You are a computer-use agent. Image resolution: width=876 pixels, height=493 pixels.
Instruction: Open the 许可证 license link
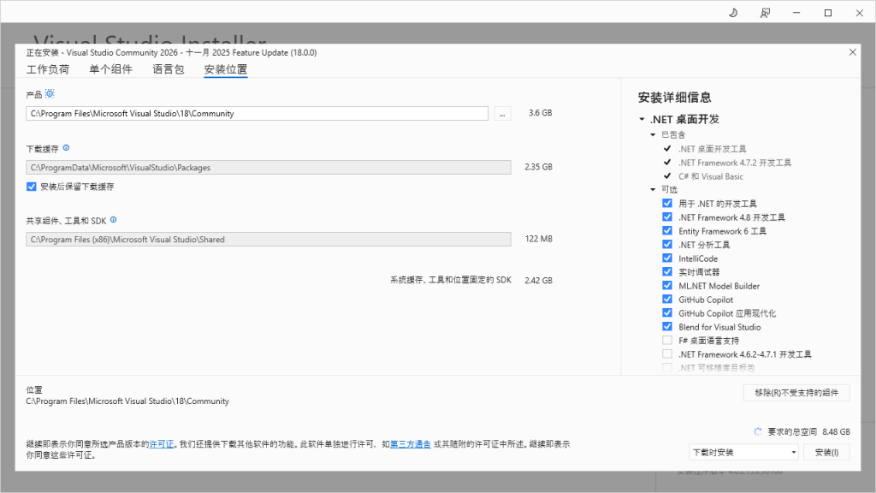tap(162, 444)
